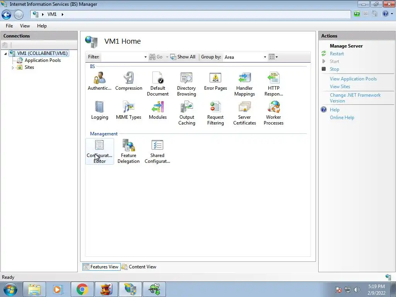Click the create connection icon in the Connections pane
Screen dimensions: 396x297
[5, 45]
